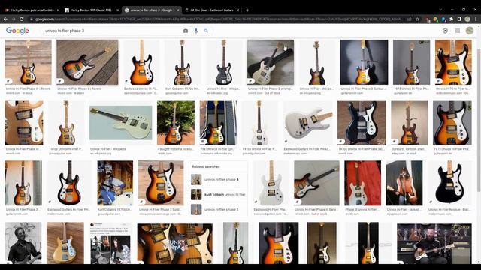The image size is (481, 270).
Task: Open black-and-white guitarist photo thumbnail
Action: click(x=23, y=243)
